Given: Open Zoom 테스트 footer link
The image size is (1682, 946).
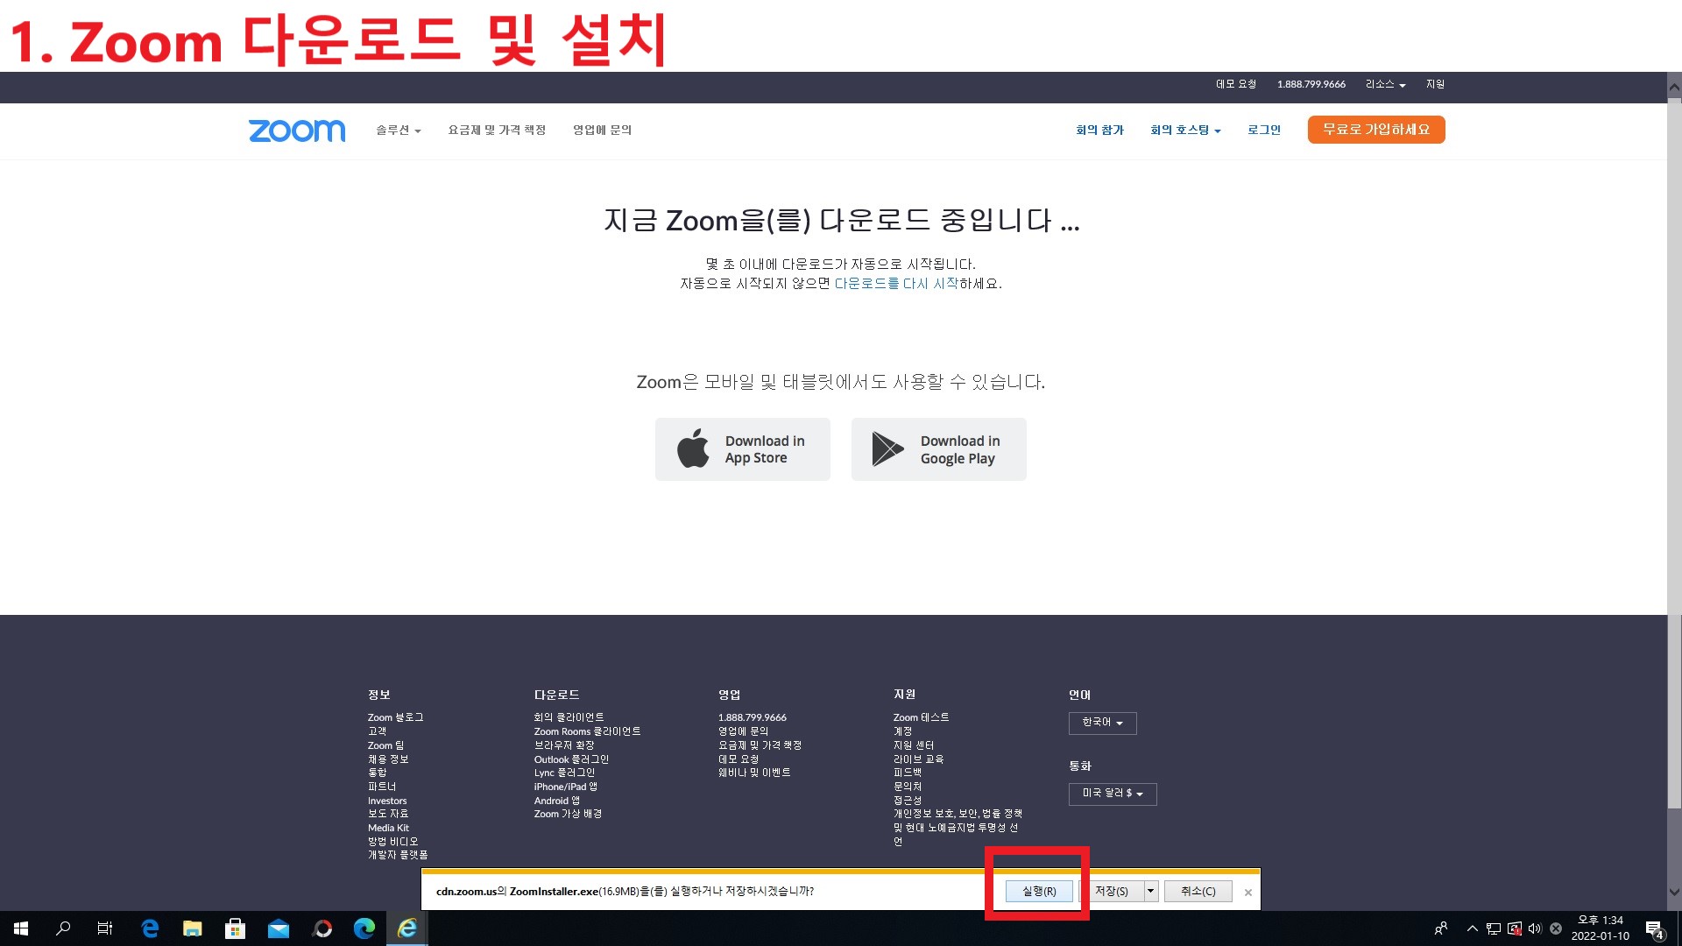Looking at the screenshot, I should [x=921, y=717].
